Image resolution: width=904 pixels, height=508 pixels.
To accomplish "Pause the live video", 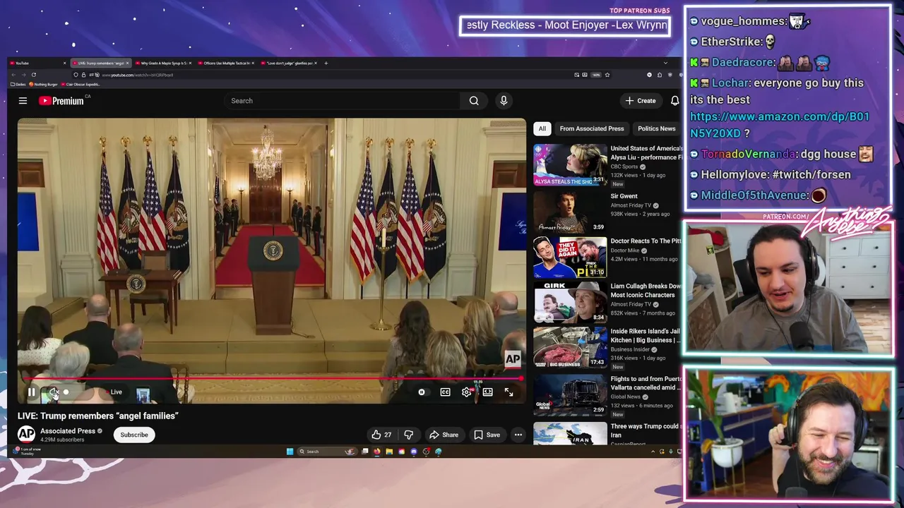I will coord(31,392).
